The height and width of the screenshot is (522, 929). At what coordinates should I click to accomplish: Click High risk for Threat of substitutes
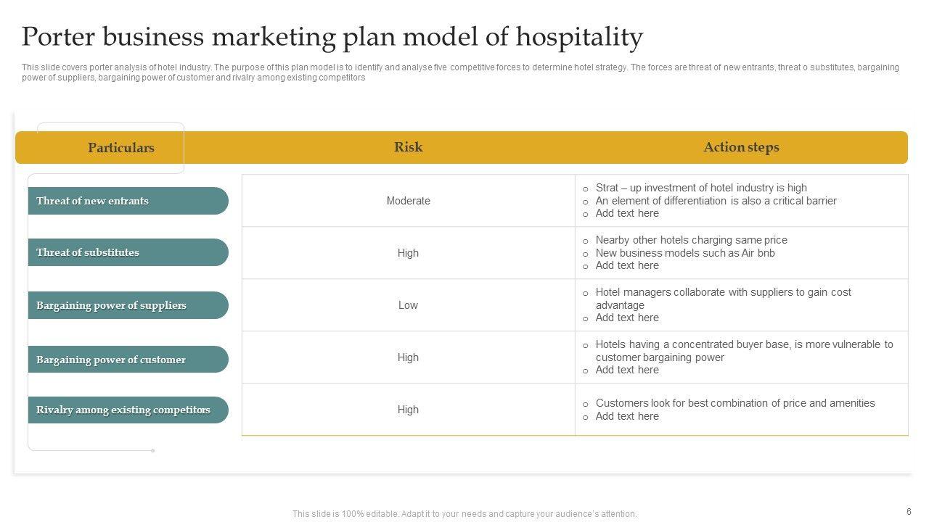click(x=408, y=253)
